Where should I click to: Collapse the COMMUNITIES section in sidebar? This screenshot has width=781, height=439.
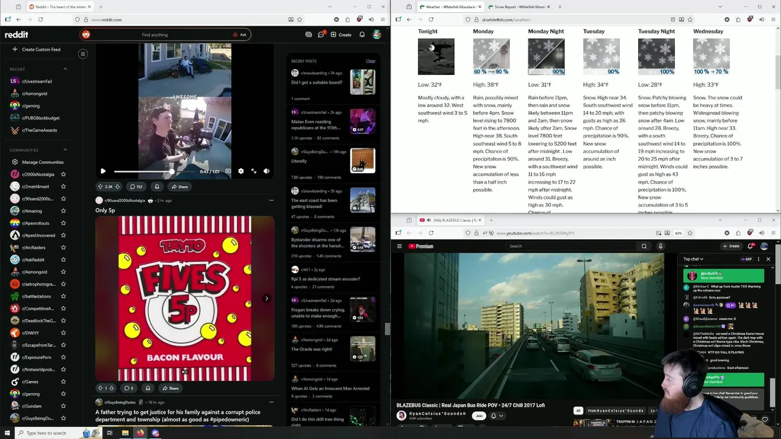coord(65,150)
